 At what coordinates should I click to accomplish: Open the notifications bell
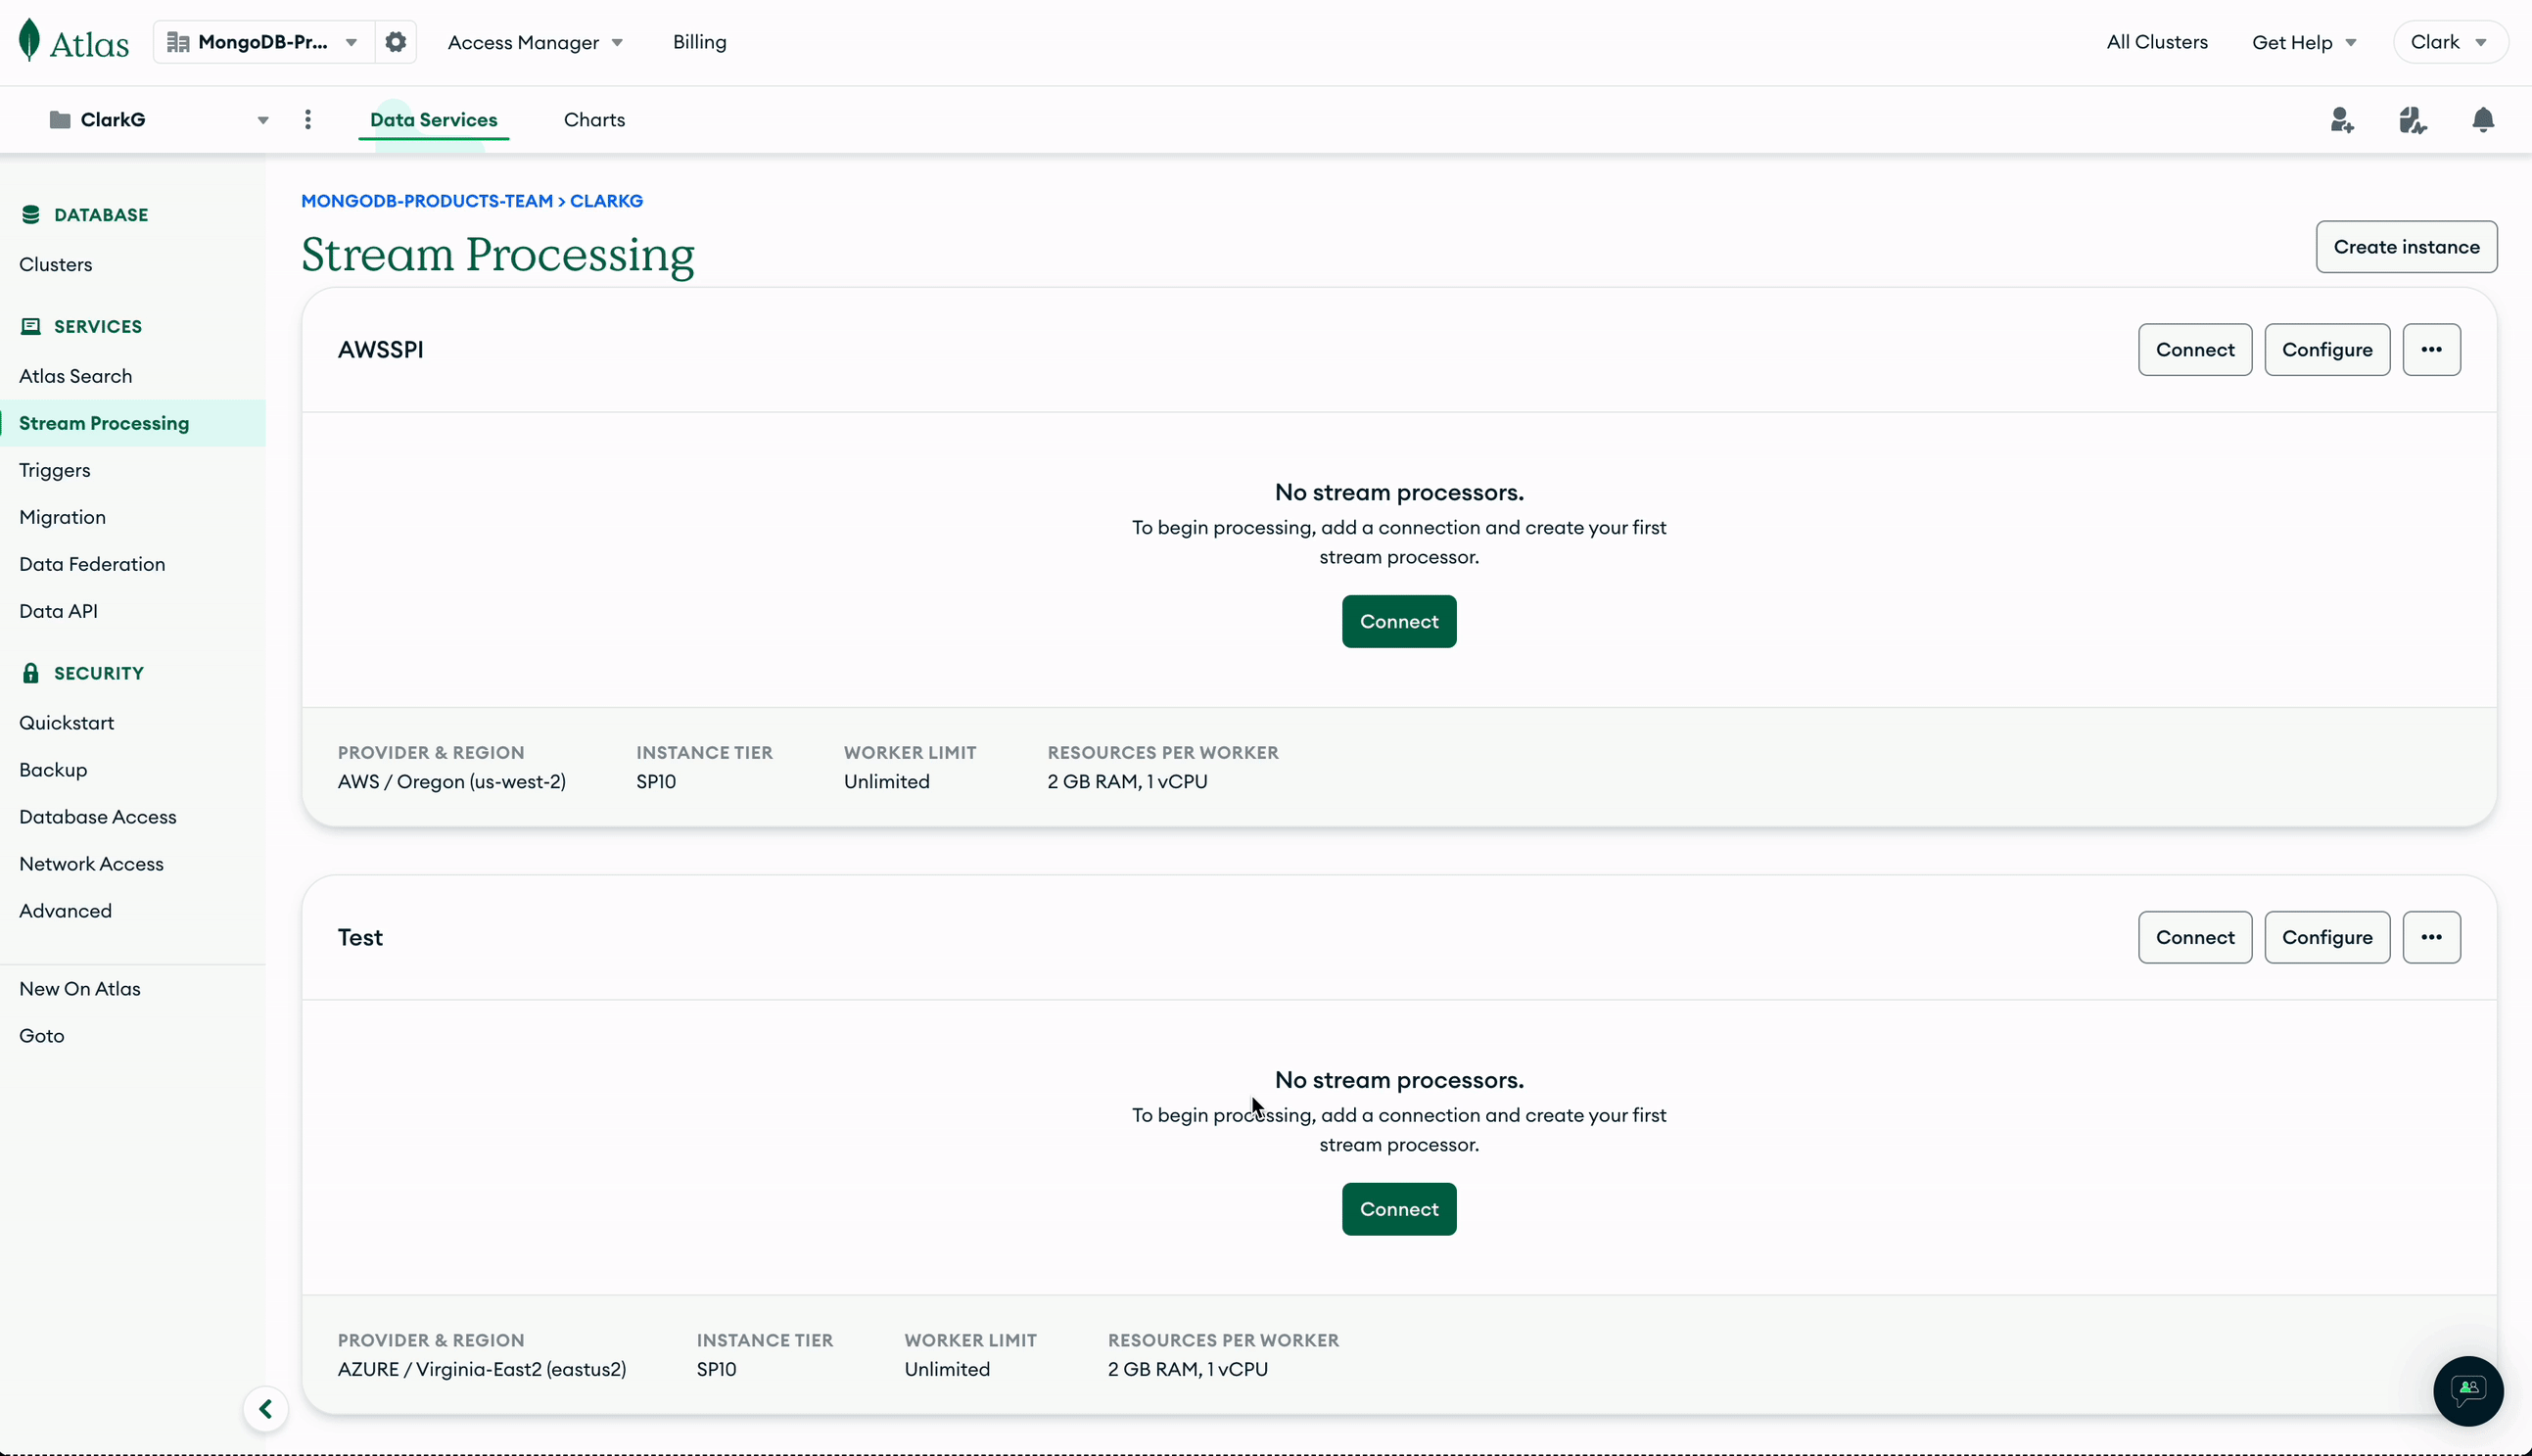click(2484, 119)
